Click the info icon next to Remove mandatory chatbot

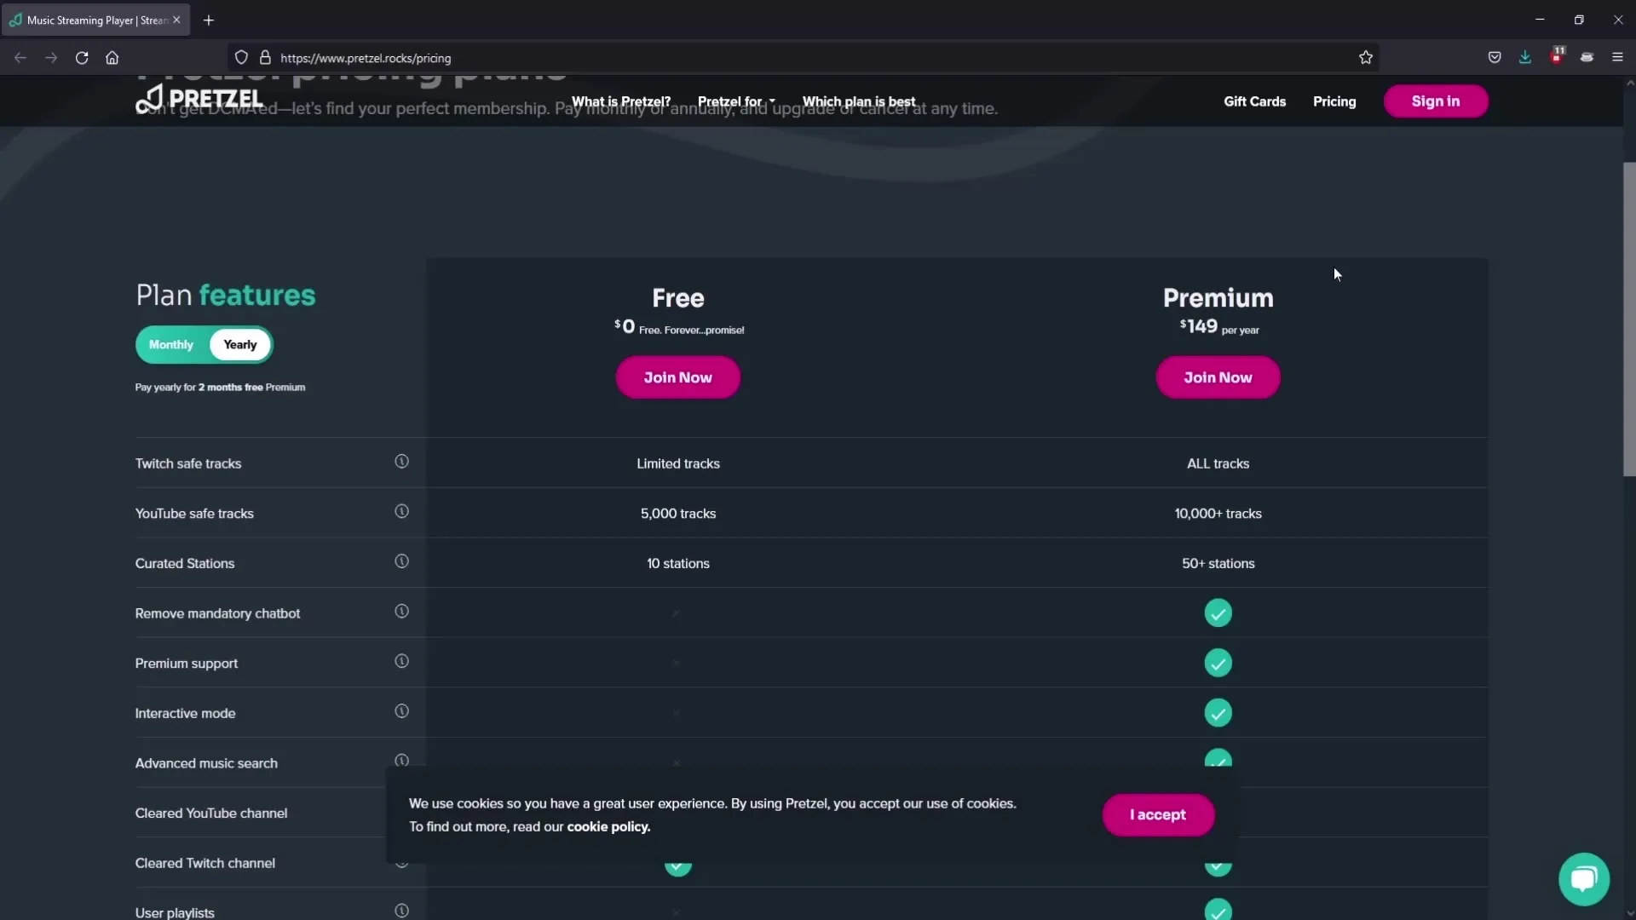(401, 611)
